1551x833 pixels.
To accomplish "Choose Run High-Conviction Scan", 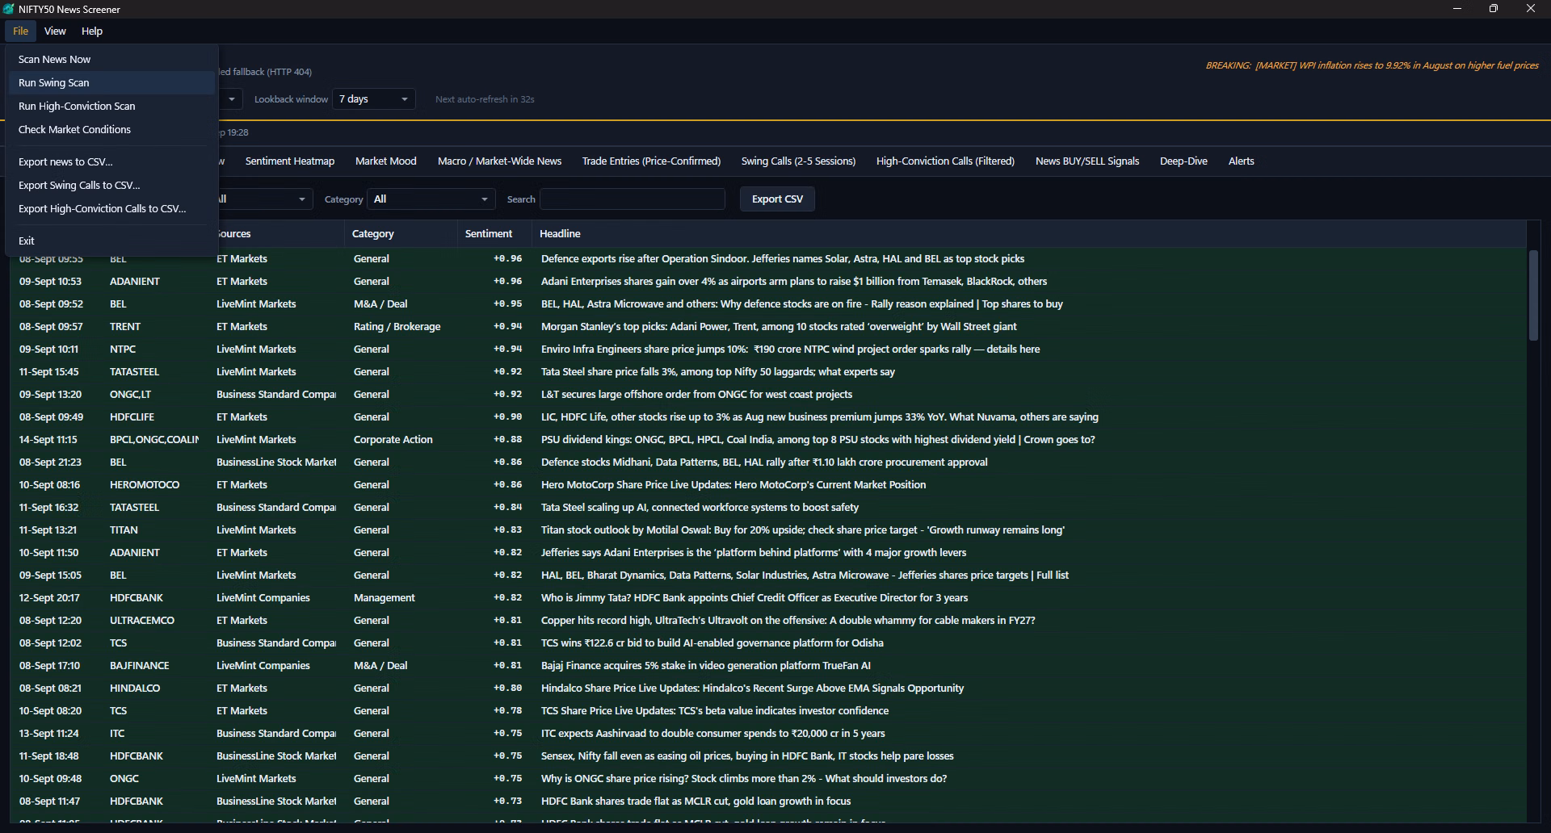I will point(111,107).
